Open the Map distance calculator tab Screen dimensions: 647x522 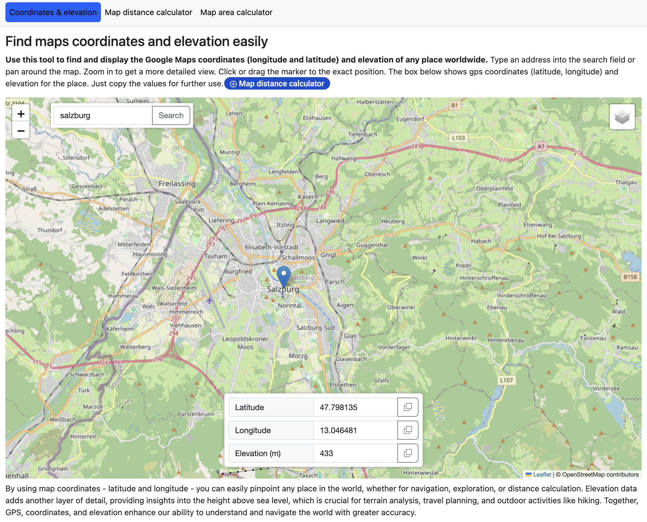pos(148,12)
